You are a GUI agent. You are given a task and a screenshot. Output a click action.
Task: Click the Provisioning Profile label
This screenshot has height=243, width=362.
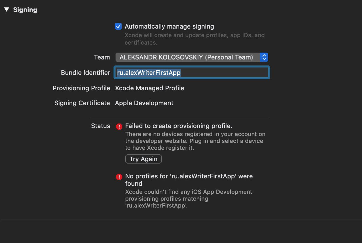coord(81,88)
